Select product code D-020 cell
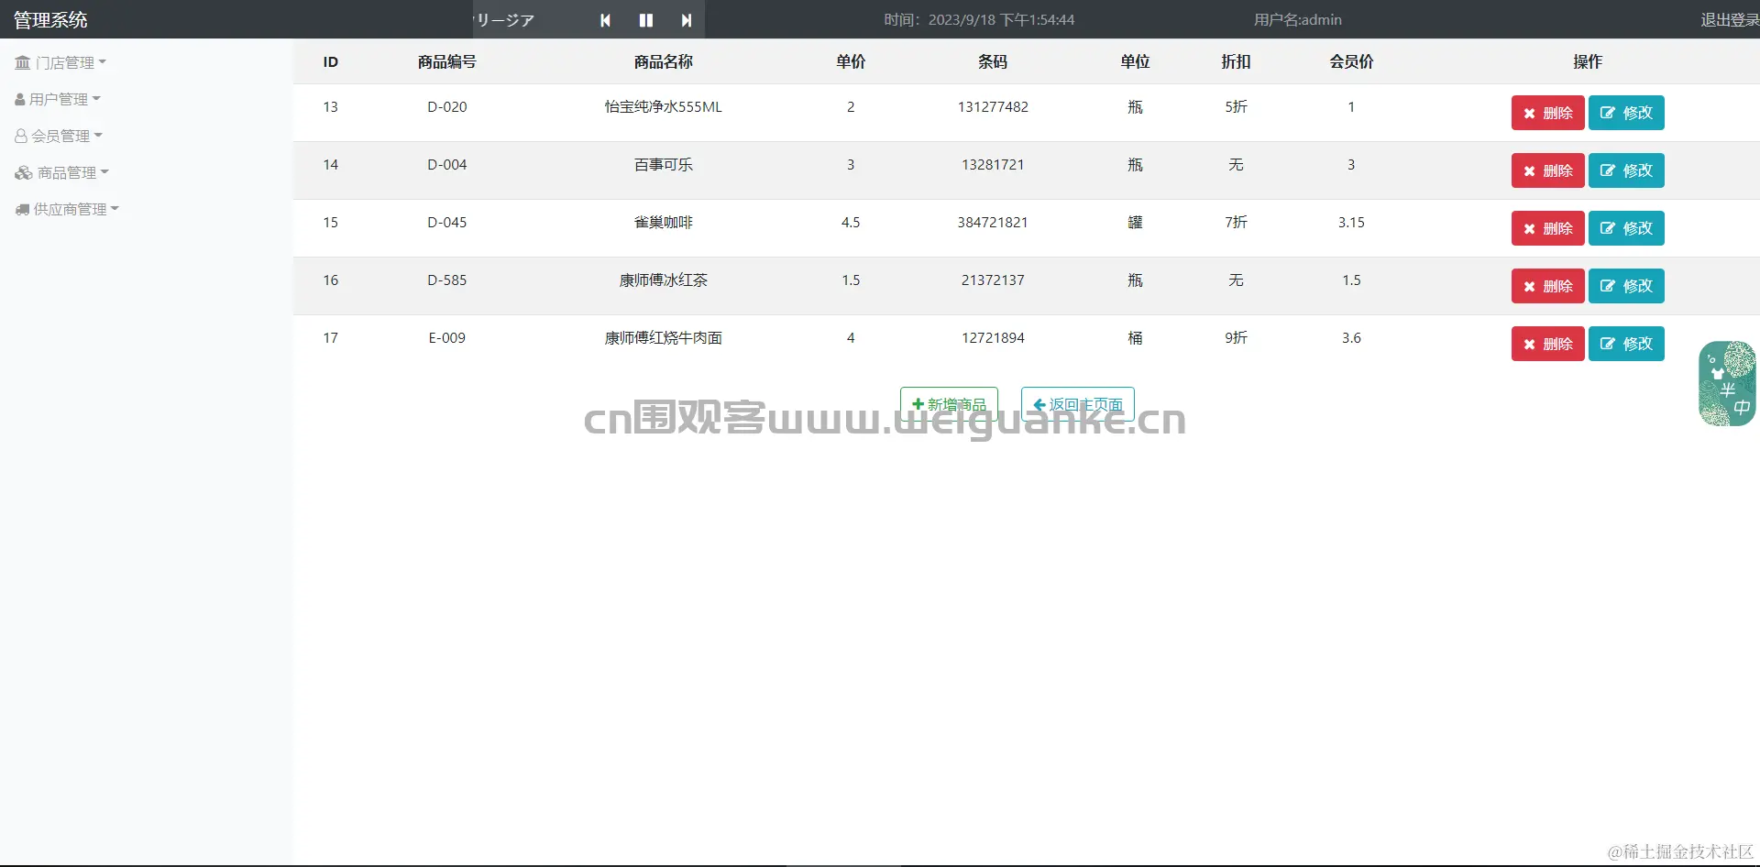1760x867 pixels. [446, 106]
